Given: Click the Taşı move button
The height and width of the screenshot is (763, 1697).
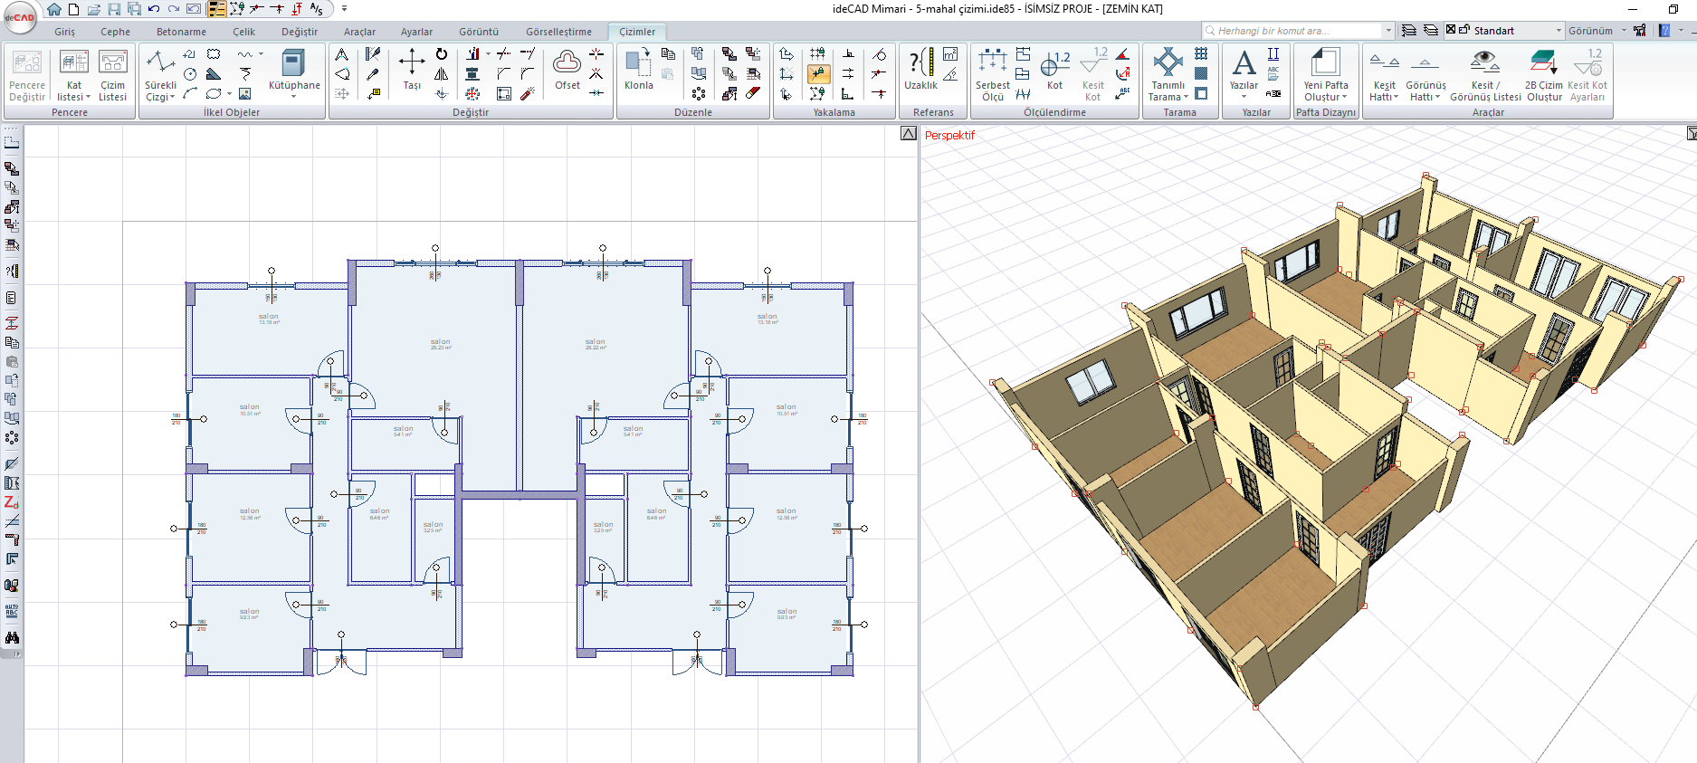Looking at the screenshot, I should (412, 70).
